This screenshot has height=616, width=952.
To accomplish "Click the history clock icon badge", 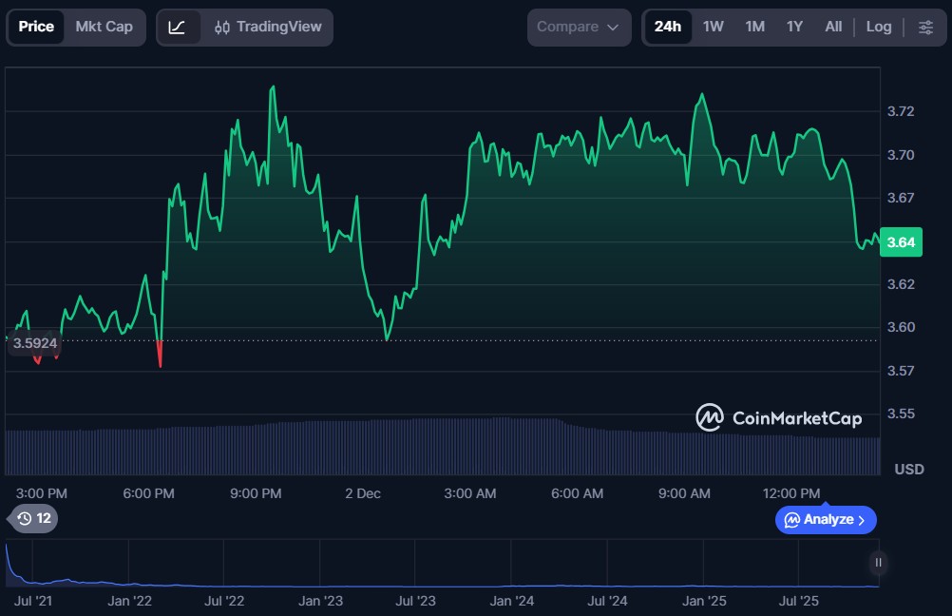I will pos(34,518).
